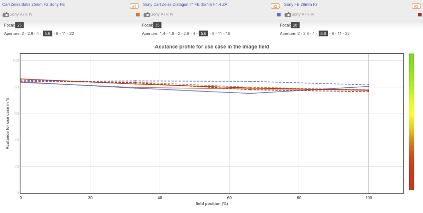Open the Sony FE 28mm F2 link
Image resolution: width=423 pixels, height=213 pixels.
pos(301,5)
